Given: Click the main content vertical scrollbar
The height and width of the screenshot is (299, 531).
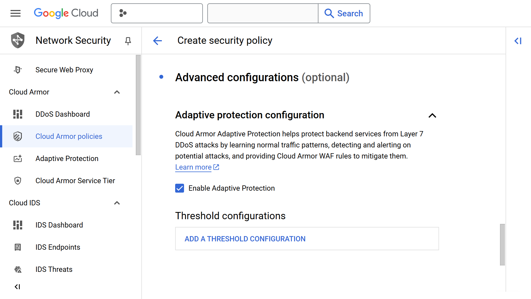Looking at the screenshot, I should click(x=502, y=244).
